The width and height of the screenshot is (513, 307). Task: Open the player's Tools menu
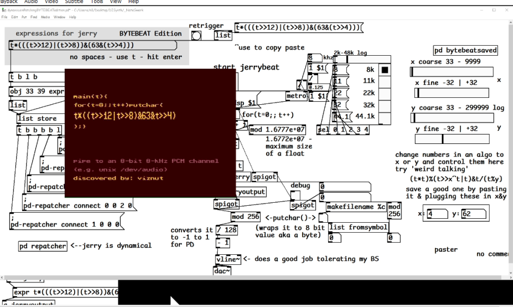(x=97, y=2)
